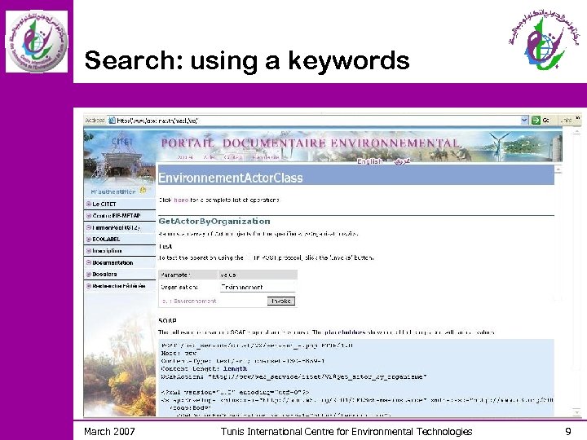Screen dimensions: 587x440
Task: Click the bullet icon next to Le CITET
Action: pos(89,204)
